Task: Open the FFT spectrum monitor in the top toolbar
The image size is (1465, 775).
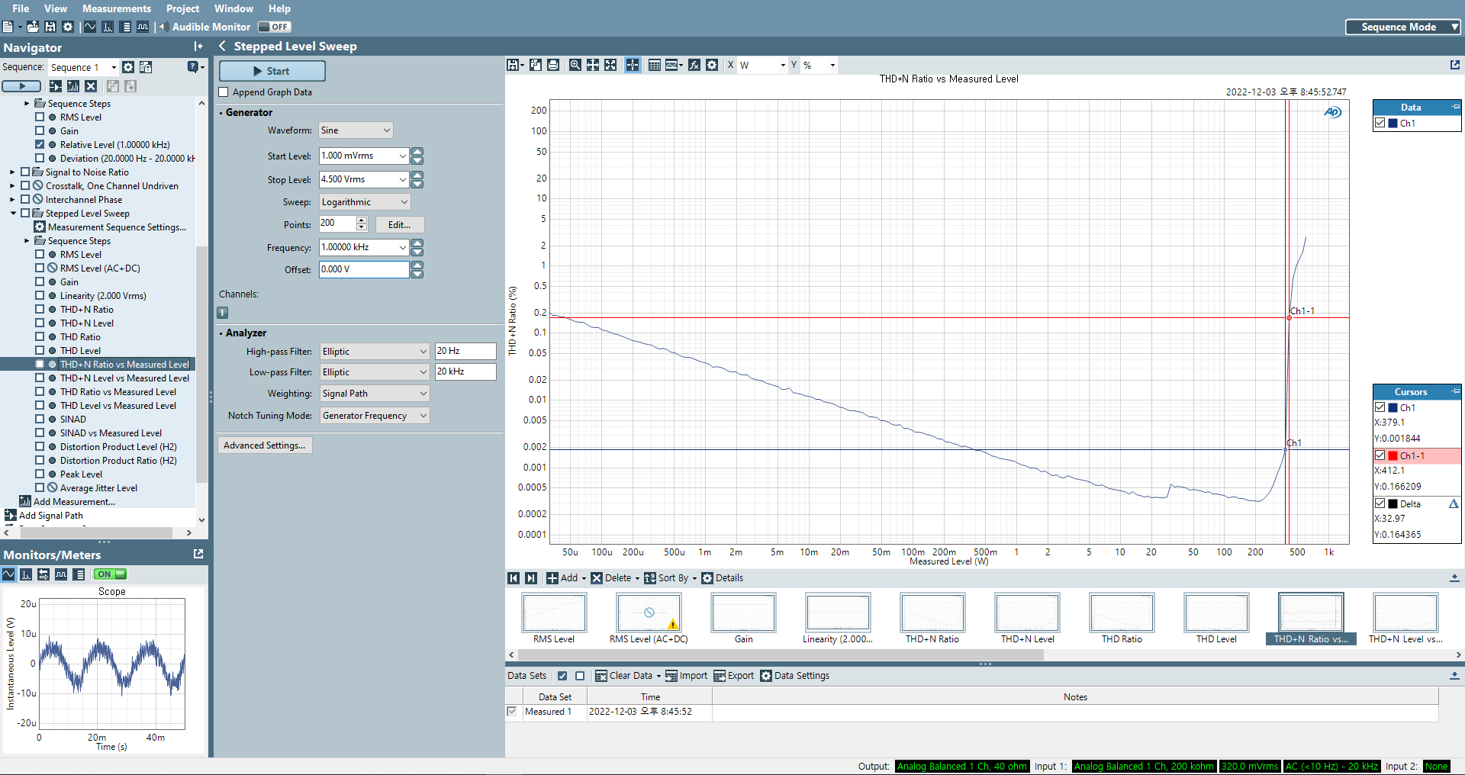Action: [108, 27]
